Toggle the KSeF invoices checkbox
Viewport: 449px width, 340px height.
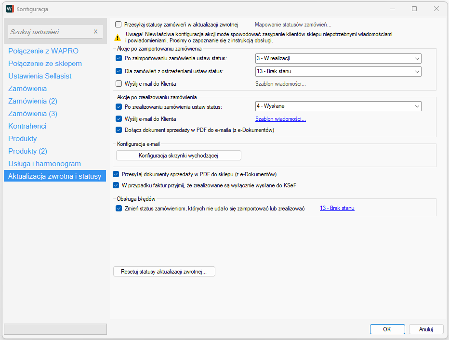click(x=116, y=185)
